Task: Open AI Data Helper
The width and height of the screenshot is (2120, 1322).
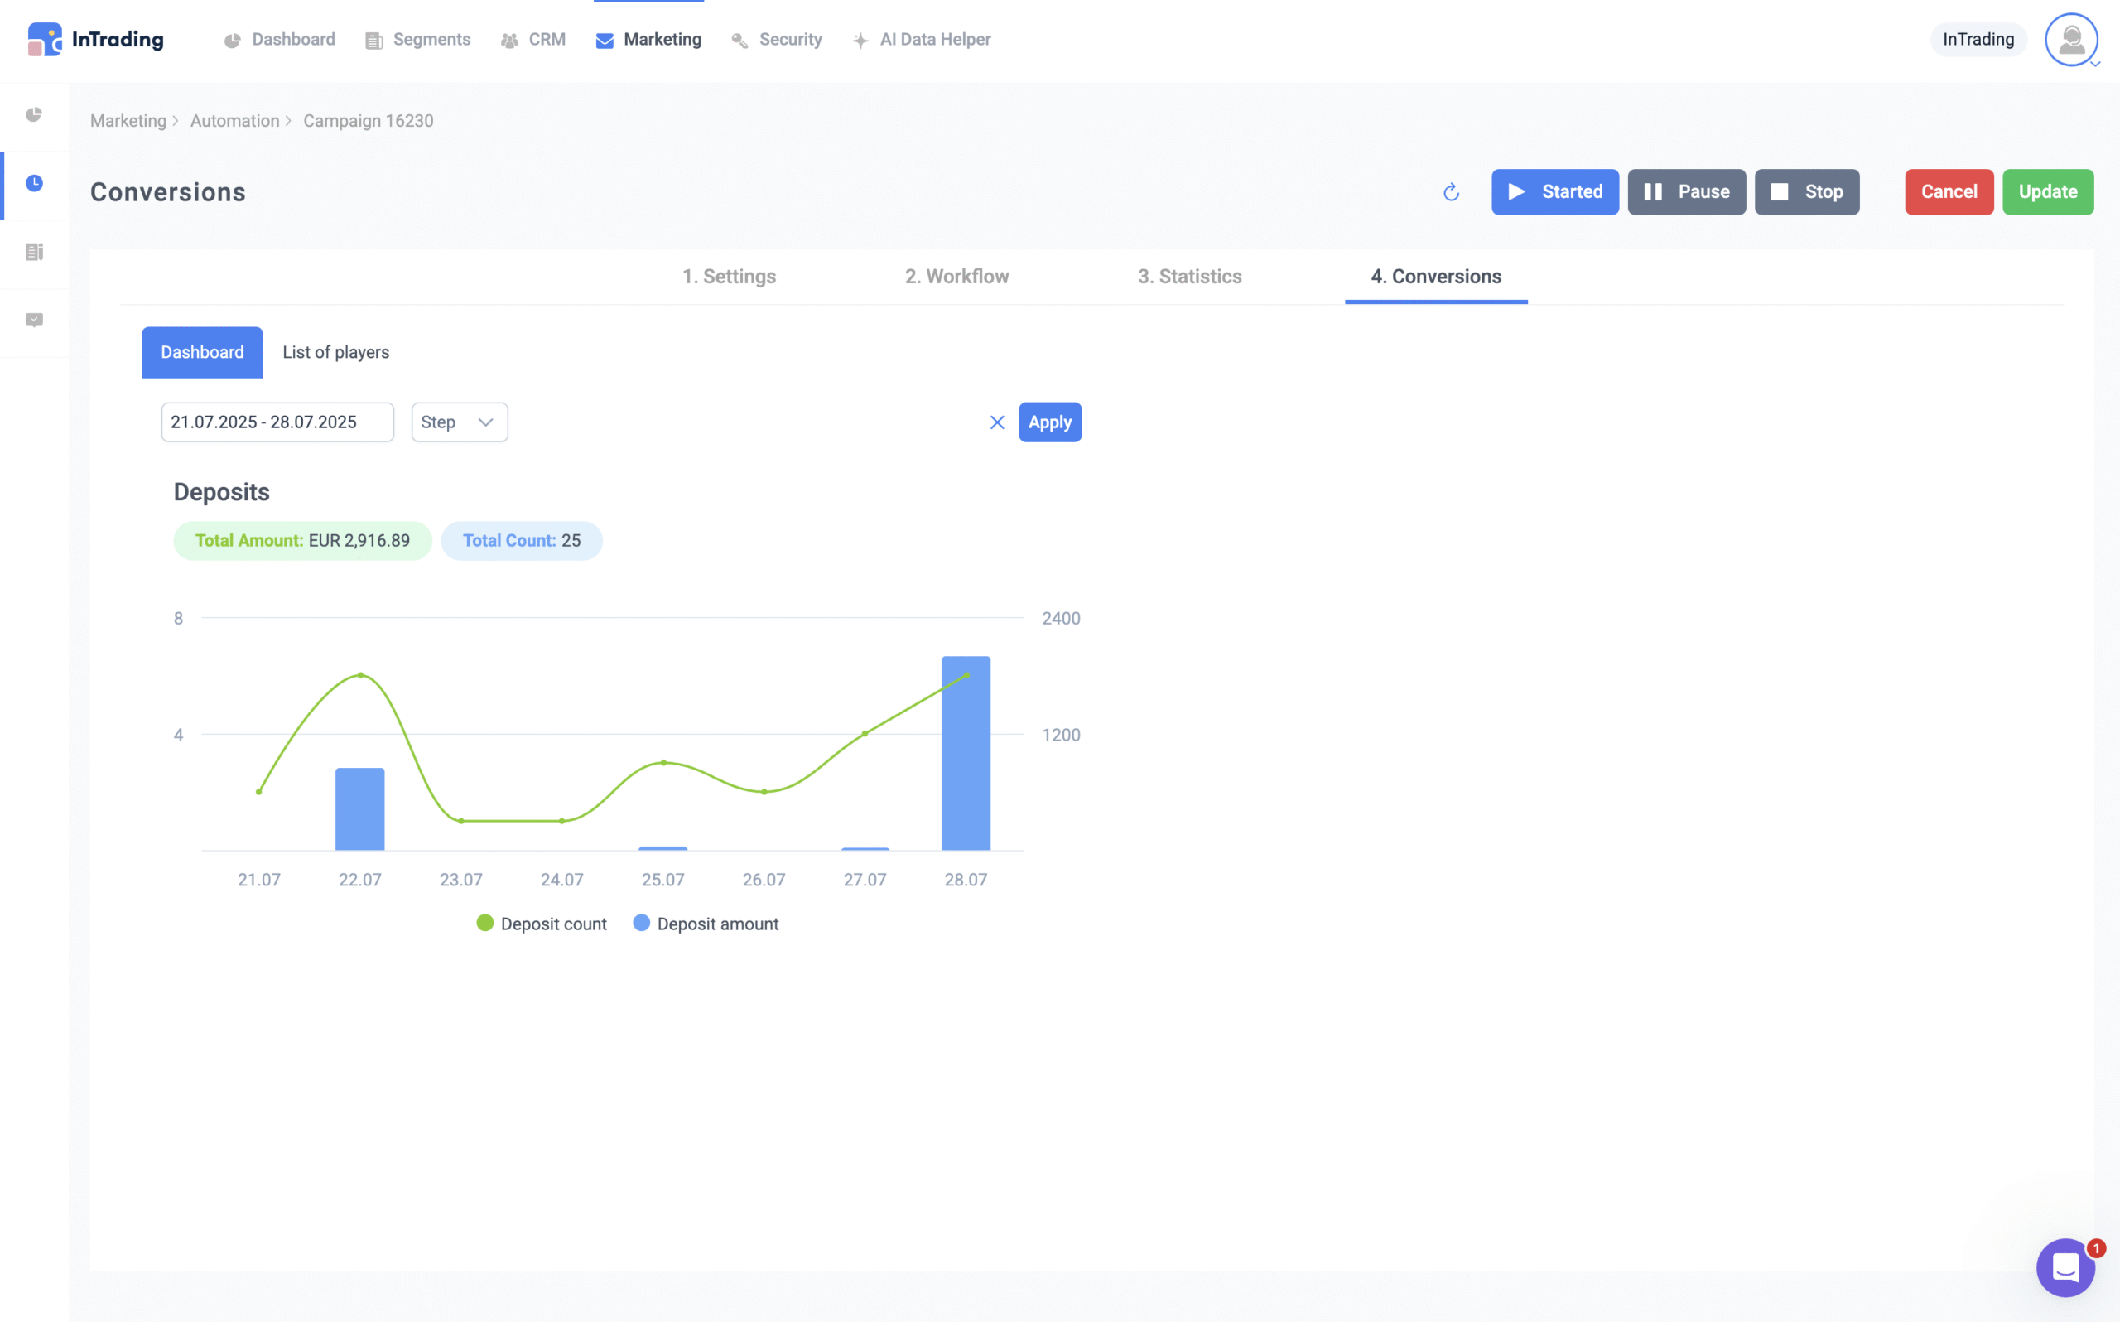Action: tap(921, 40)
